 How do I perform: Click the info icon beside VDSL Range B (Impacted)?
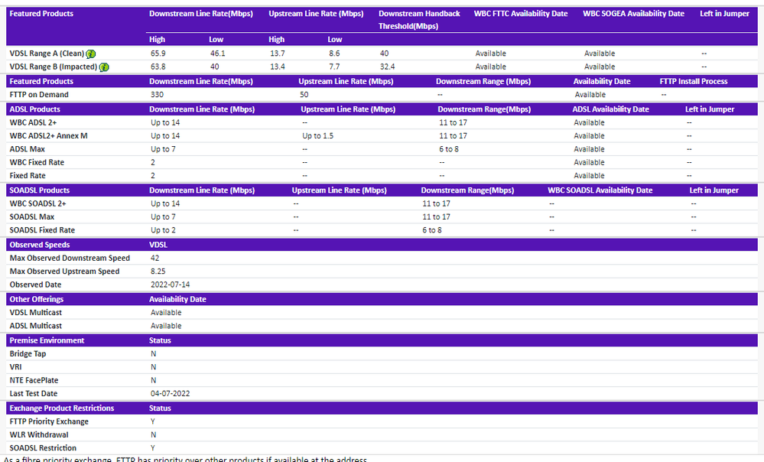[x=104, y=67]
